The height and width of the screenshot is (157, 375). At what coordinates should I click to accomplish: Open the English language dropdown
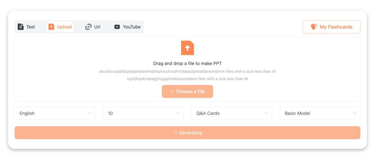55,113
